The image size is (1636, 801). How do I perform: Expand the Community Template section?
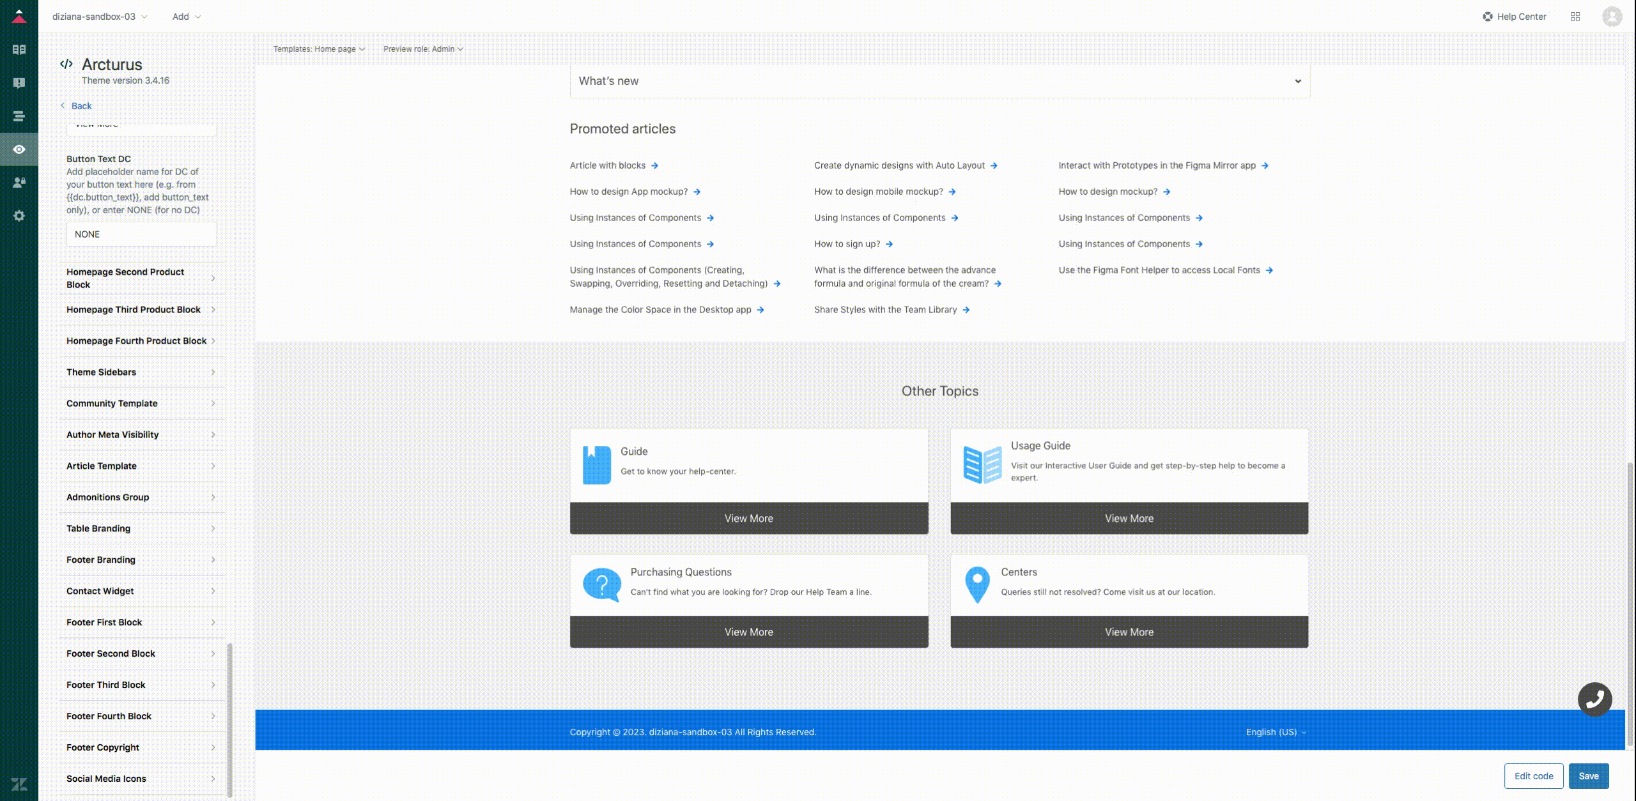coord(141,404)
